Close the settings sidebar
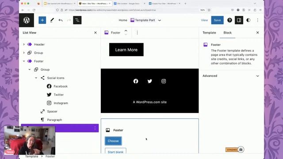This screenshot has width=283, height=159. click(x=257, y=33)
